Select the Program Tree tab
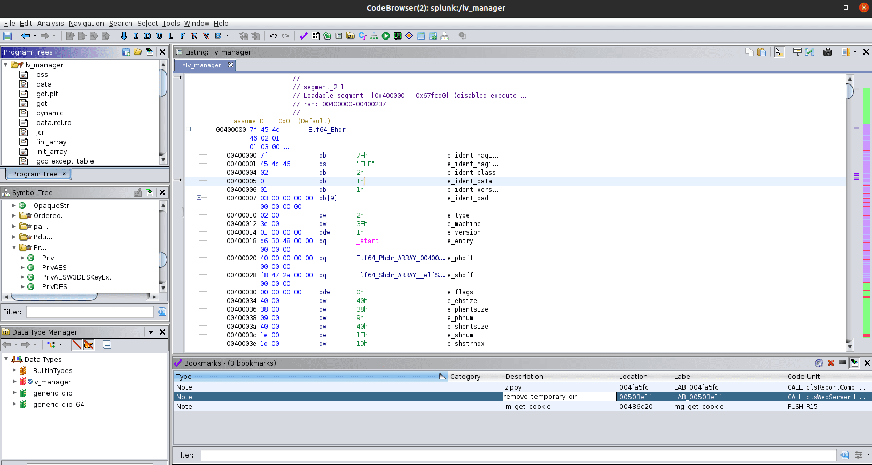The image size is (872, 465). 35,174
